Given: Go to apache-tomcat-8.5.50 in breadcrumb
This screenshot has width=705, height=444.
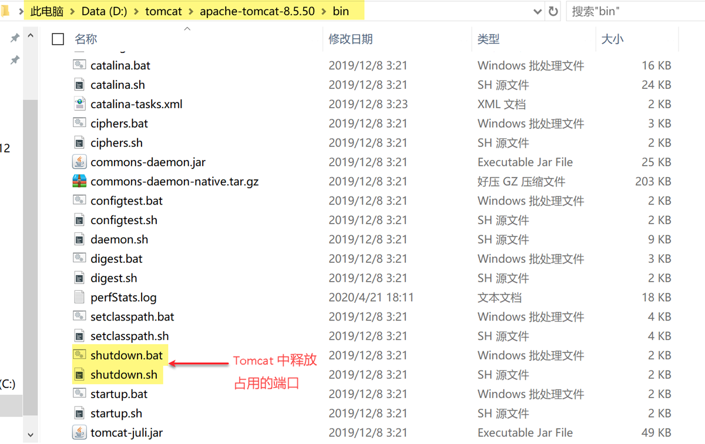Looking at the screenshot, I should coord(257,11).
